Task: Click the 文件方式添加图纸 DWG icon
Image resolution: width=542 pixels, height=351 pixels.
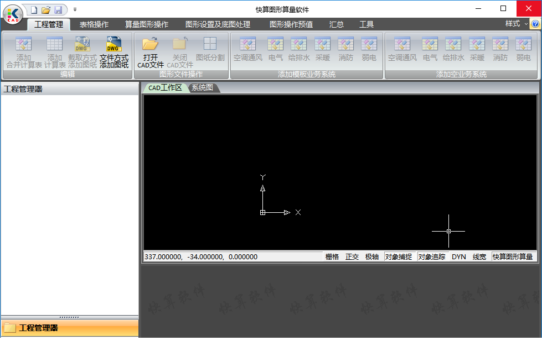Action: tap(113, 45)
